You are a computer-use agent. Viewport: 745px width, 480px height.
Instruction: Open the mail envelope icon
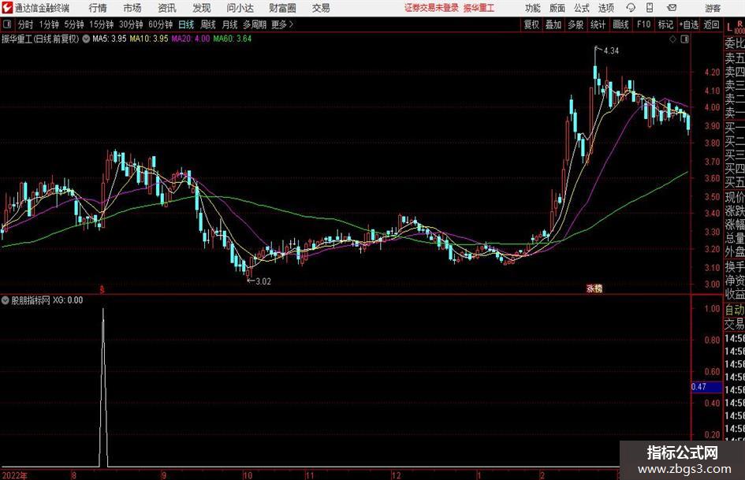672,8
